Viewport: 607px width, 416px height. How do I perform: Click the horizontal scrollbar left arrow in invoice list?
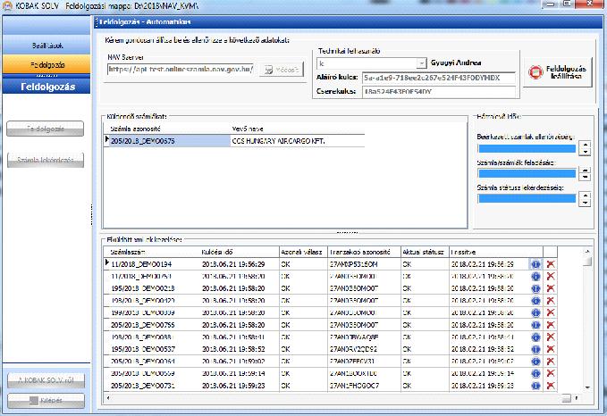(x=108, y=398)
